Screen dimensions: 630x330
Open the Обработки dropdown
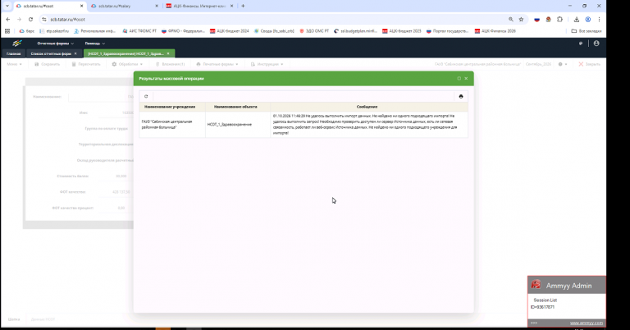[127, 64]
